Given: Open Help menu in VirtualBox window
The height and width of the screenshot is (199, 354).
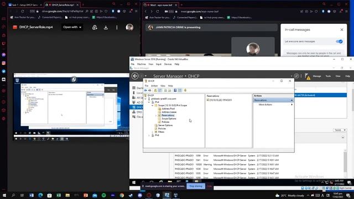Looking at the screenshot, I should tap(177, 64).
